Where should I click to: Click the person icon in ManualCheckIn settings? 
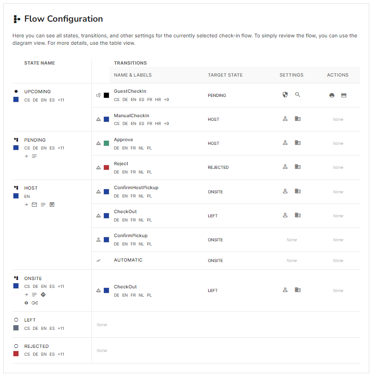click(x=285, y=119)
